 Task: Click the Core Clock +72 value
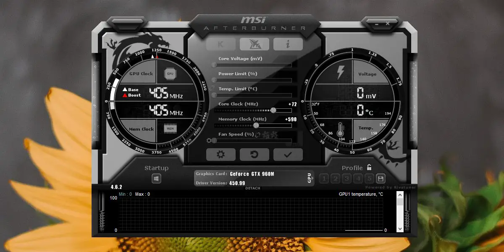[292, 104]
